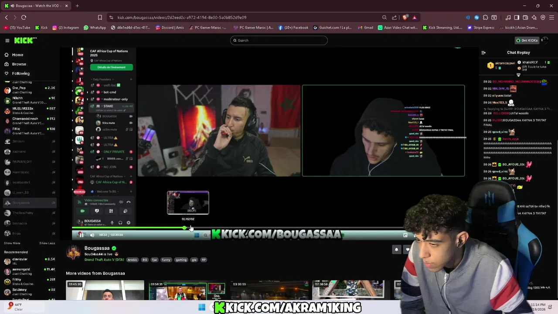Select the RP tag
This screenshot has height=314, width=558.
[204, 260]
